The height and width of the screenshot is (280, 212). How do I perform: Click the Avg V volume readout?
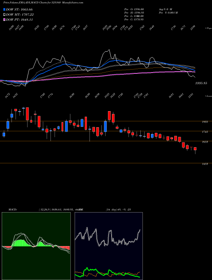click(165, 9)
